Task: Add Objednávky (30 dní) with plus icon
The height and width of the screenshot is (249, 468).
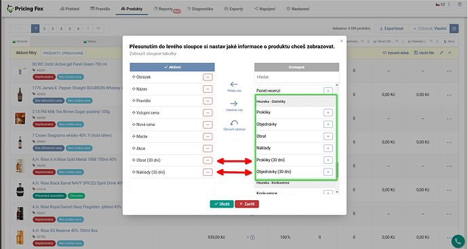Action: (328, 172)
